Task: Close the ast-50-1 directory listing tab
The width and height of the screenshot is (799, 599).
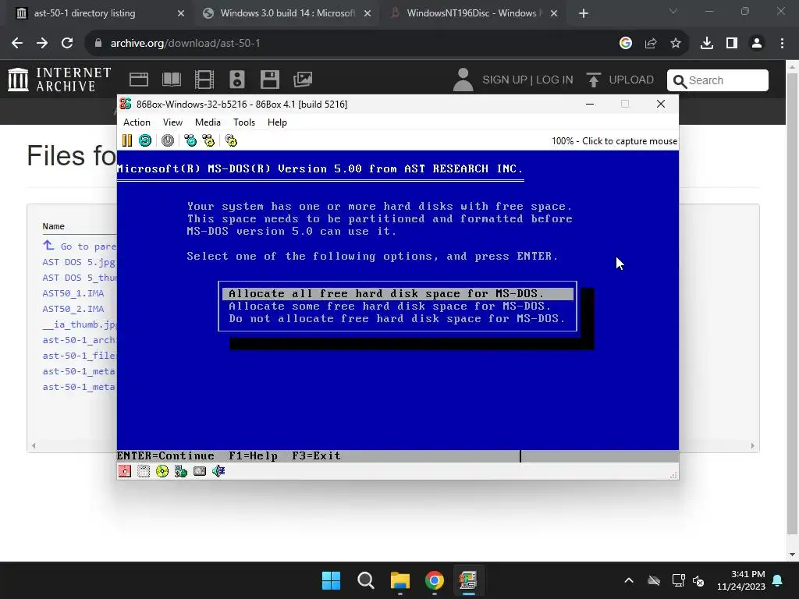Action: point(181,13)
